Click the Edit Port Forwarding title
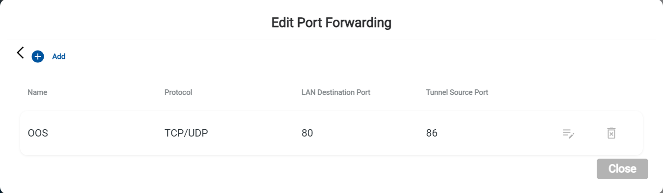This screenshot has height=193, width=663. [331, 23]
